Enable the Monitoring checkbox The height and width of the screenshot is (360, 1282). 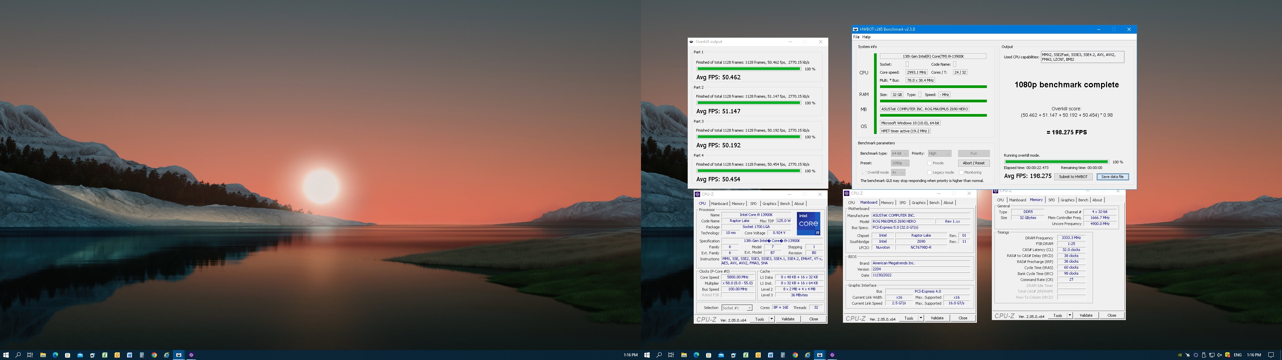(961, 173)
